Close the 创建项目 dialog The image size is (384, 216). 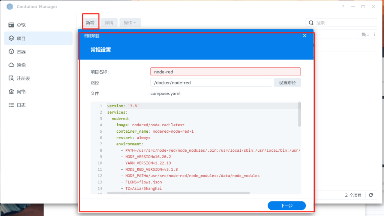click(304, 36)
